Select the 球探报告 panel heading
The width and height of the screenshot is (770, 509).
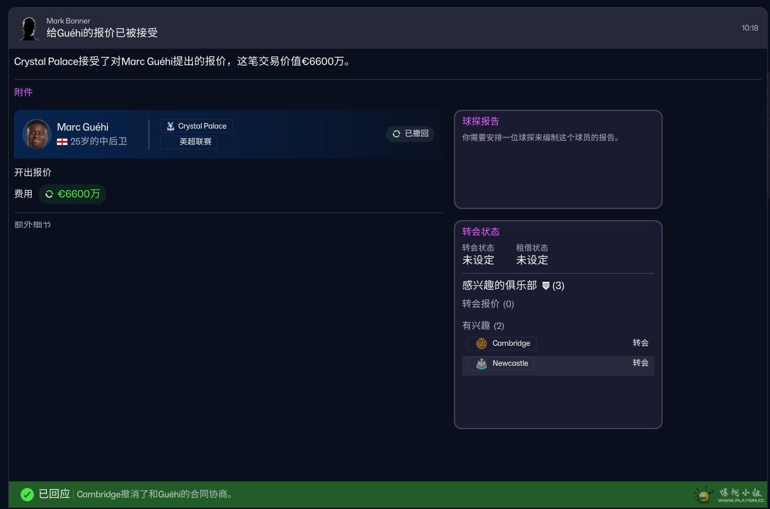coord(480,122)
